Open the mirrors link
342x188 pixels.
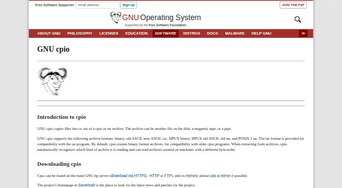[x=192, y=176]
